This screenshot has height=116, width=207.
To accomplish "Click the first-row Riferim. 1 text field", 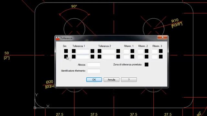I will 126,51.
